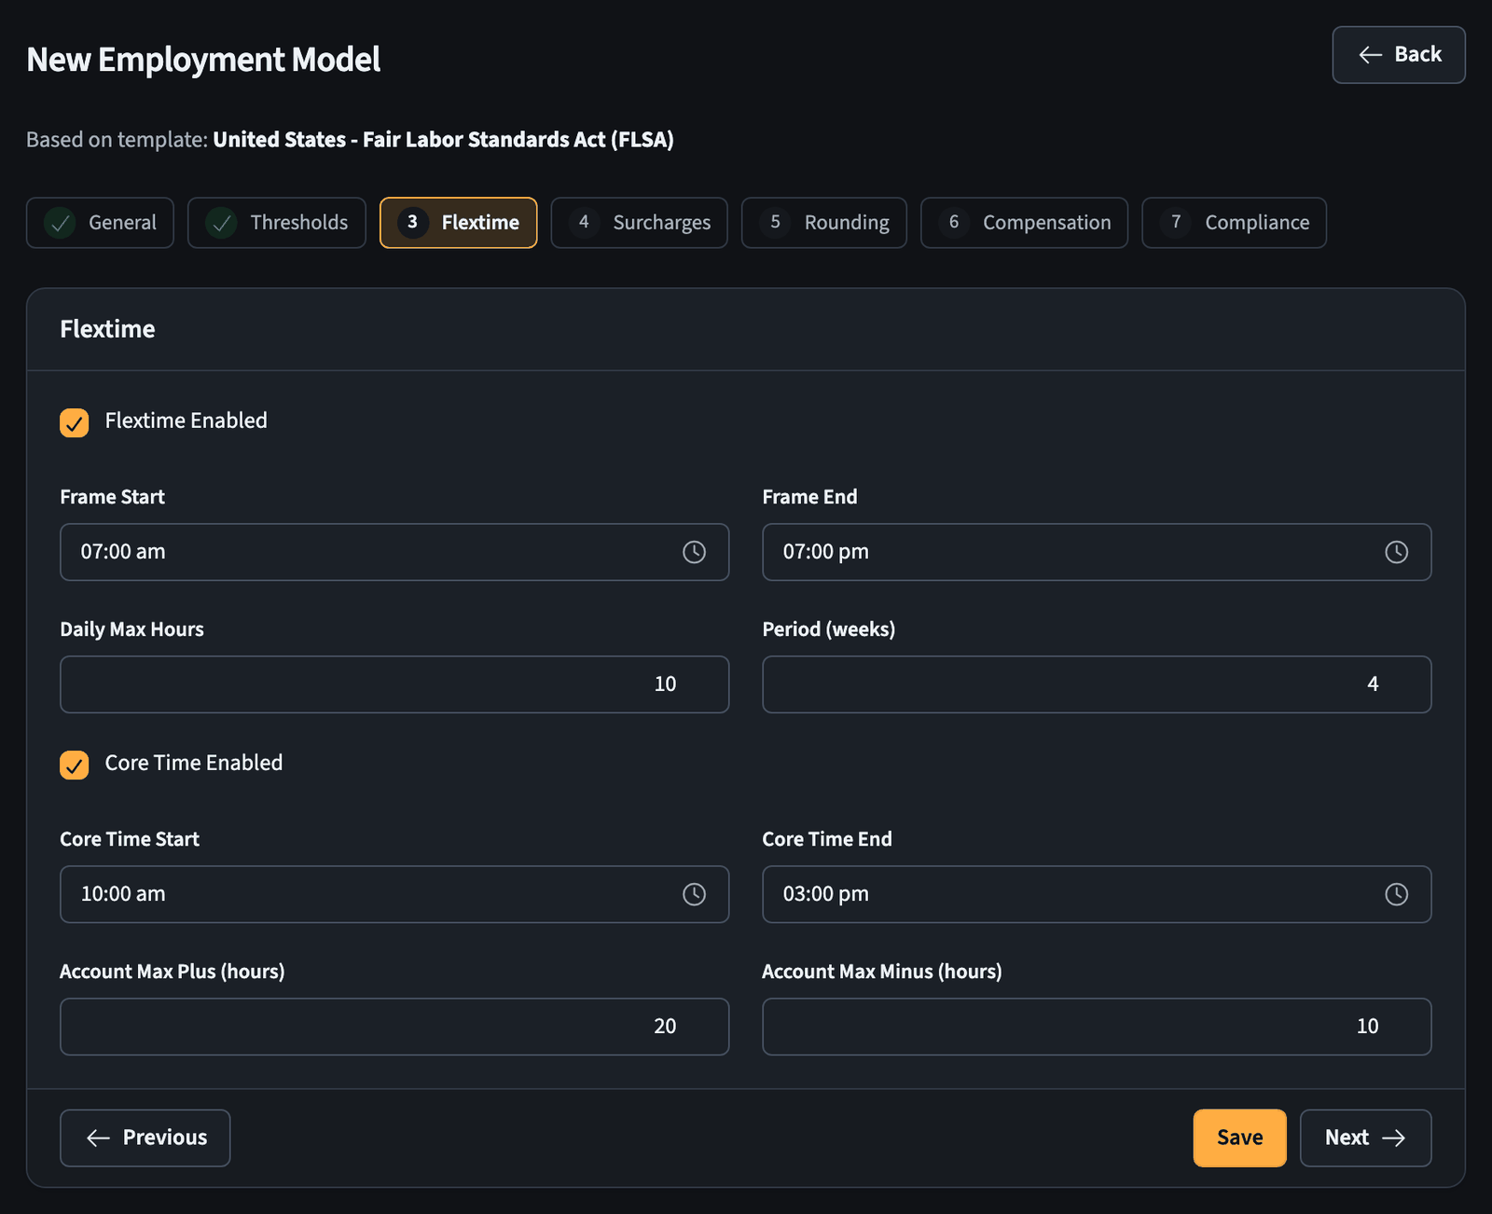Focus the Frame Start time field

pyautogui.click(x=394, y=552)
